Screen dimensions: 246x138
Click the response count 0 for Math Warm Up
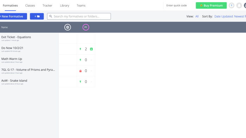click(86, 60)
